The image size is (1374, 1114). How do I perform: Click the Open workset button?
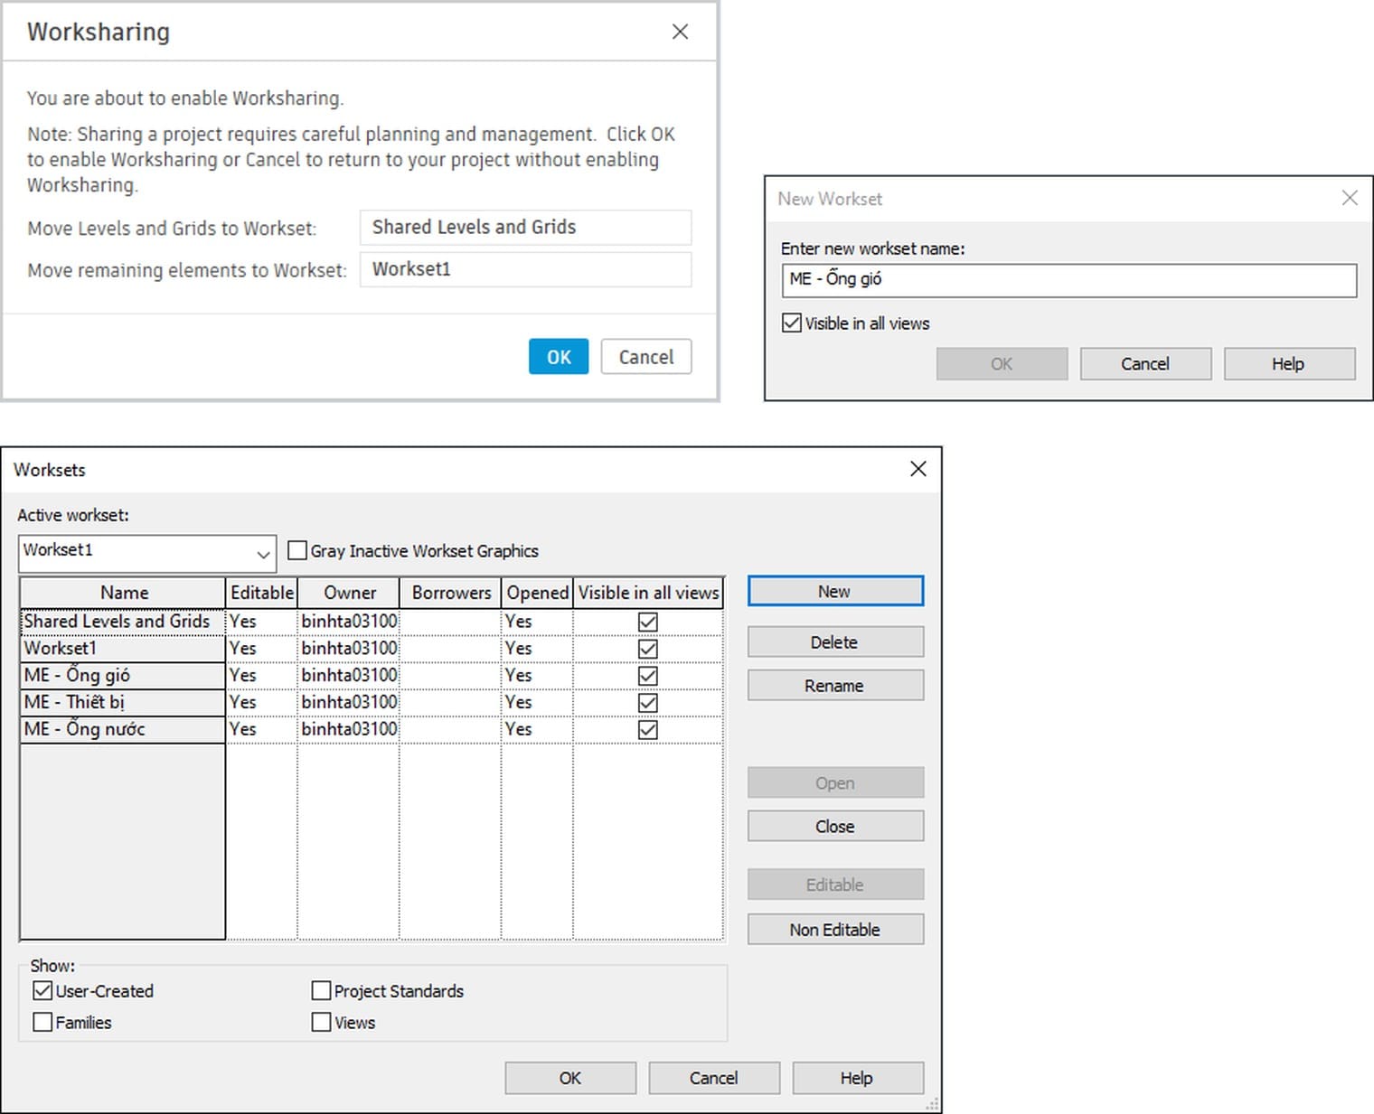[x=835, y=783]
